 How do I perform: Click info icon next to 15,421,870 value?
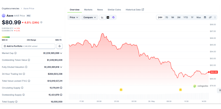point(61,95)
